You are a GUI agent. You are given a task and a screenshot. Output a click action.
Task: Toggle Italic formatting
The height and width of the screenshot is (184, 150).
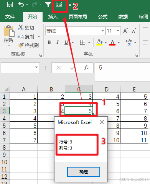pos(58,42)
